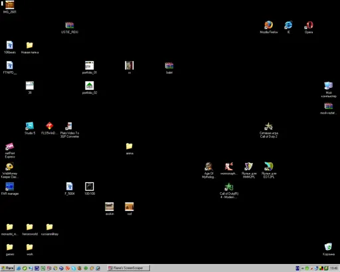Image resolution: width=340 pixels, height=272 pixels.
Task: Activate Flame's ScreenScraper taskbar button
Action: pyautogui.click(x=128, y=268)
